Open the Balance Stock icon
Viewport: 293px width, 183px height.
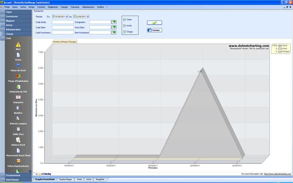click(x=18, y=140)
